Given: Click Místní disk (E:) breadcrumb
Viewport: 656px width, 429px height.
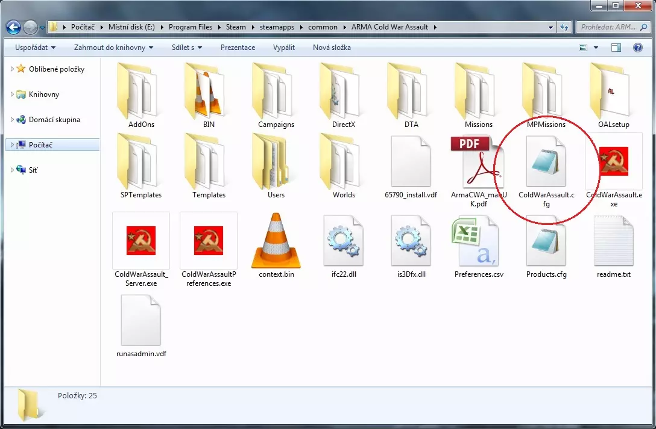Looking at the screenshot, I should pyautogui.click(x=131, y=27).
